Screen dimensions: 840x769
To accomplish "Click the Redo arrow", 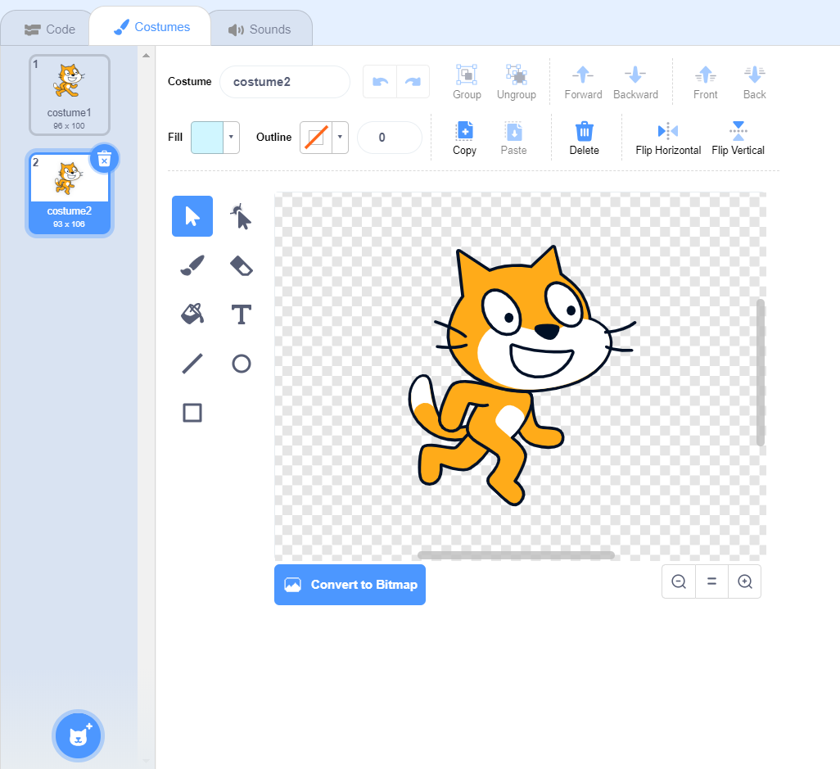I will 413,81.
